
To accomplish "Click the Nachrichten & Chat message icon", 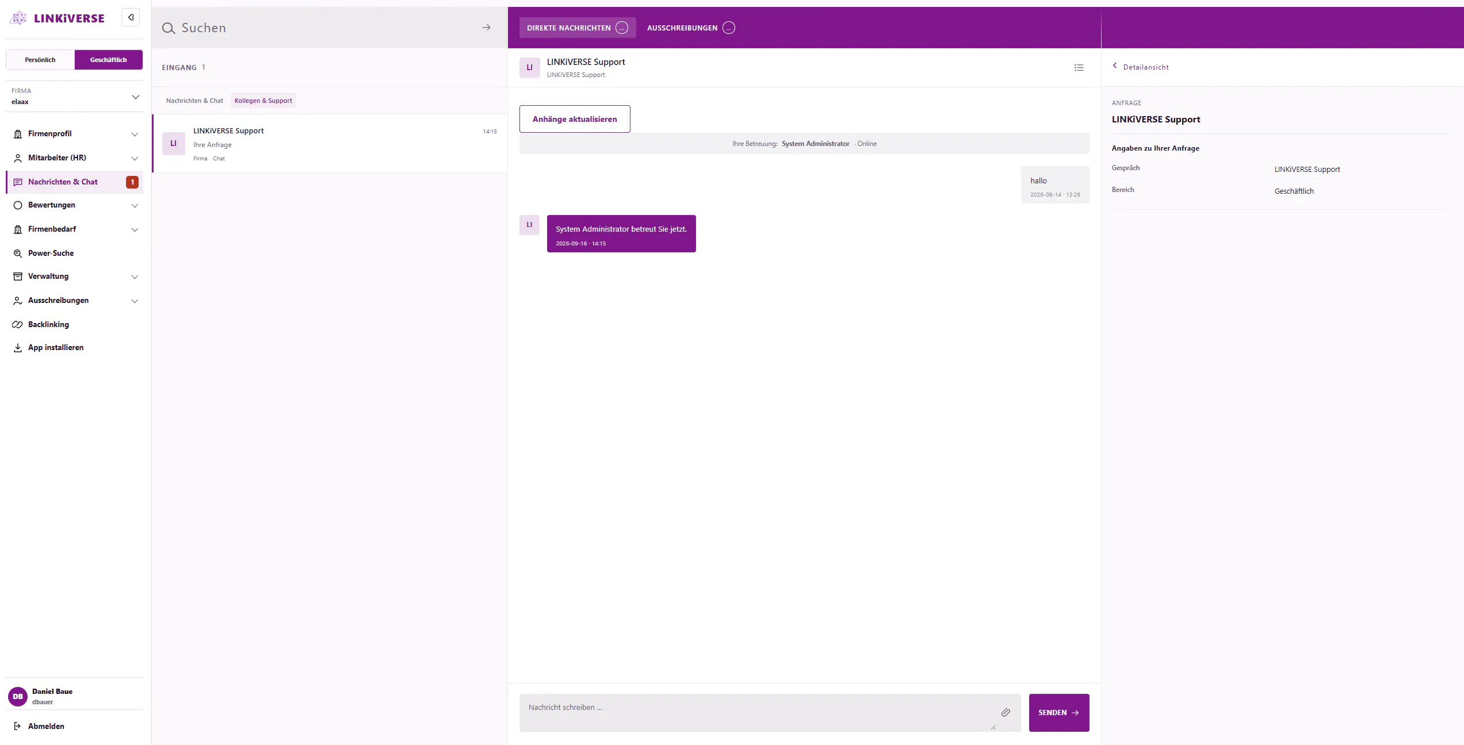I will [18, 182].
